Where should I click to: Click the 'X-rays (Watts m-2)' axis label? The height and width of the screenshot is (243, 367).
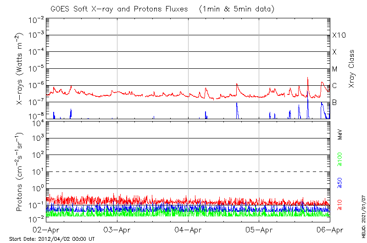coord(20,69)
